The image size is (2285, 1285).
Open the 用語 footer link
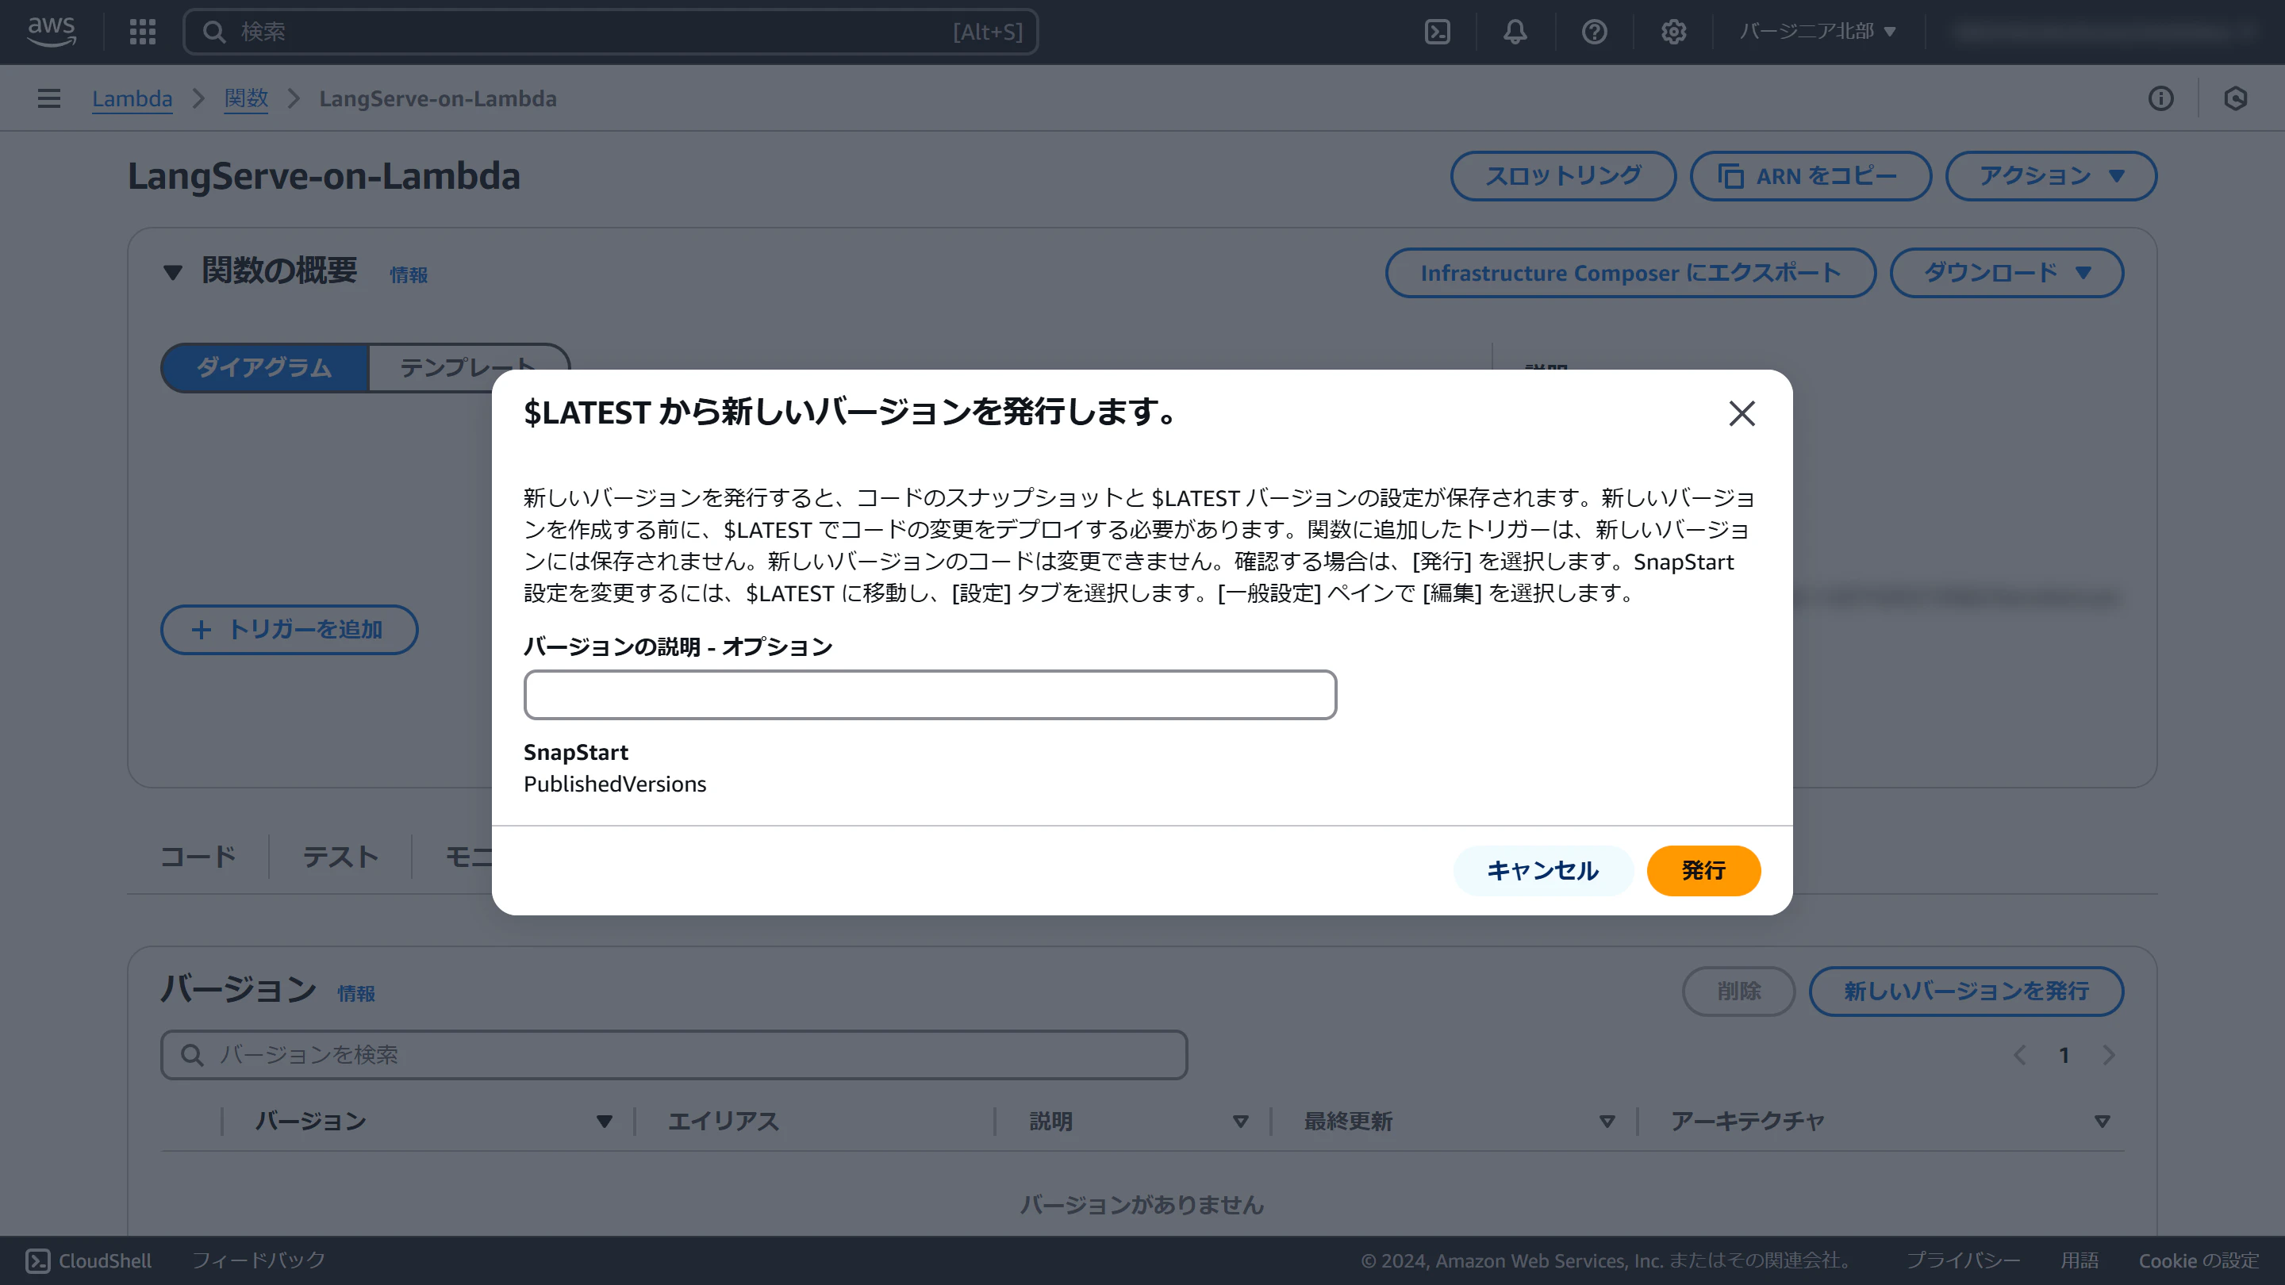click(x=2080, y=1260)
